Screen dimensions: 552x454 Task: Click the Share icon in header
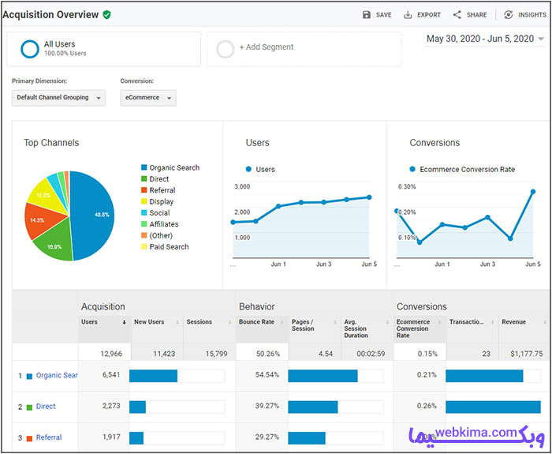(x=457, y=15)
